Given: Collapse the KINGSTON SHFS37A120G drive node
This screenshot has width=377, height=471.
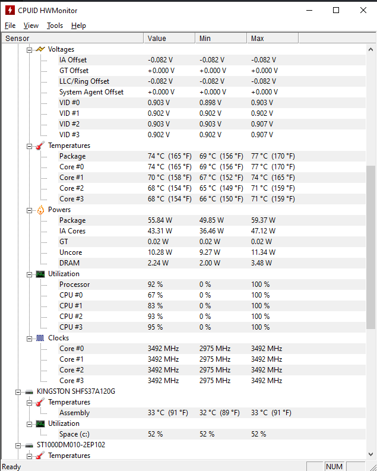Looking at the screenshot, I should pyautogui.click(x=18, y=391).
